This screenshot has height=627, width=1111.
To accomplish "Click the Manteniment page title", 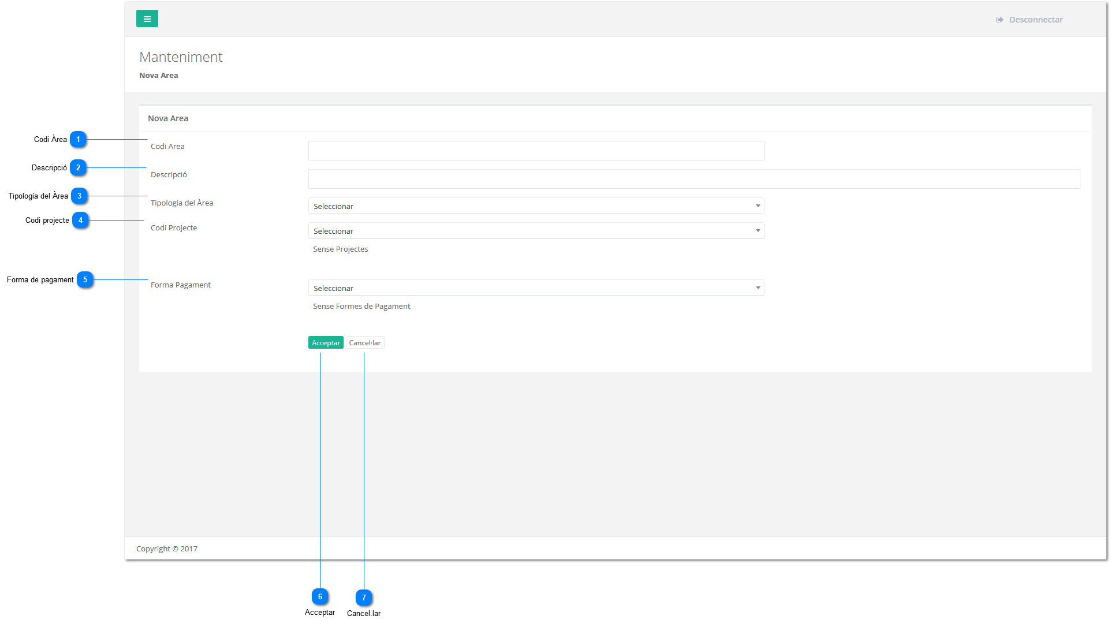I will [x=181, y=57].
